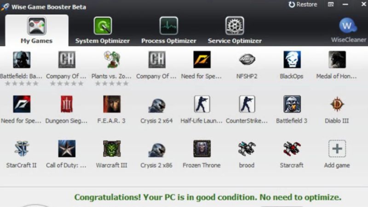The width and height of the screenshot is (368, 207).
Task: Launch the Starcraft red ship icon
Action: (x=292, y=149)
